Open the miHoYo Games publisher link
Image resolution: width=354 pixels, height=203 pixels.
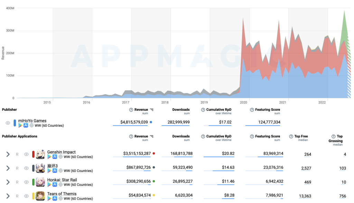tap(32, 120)
